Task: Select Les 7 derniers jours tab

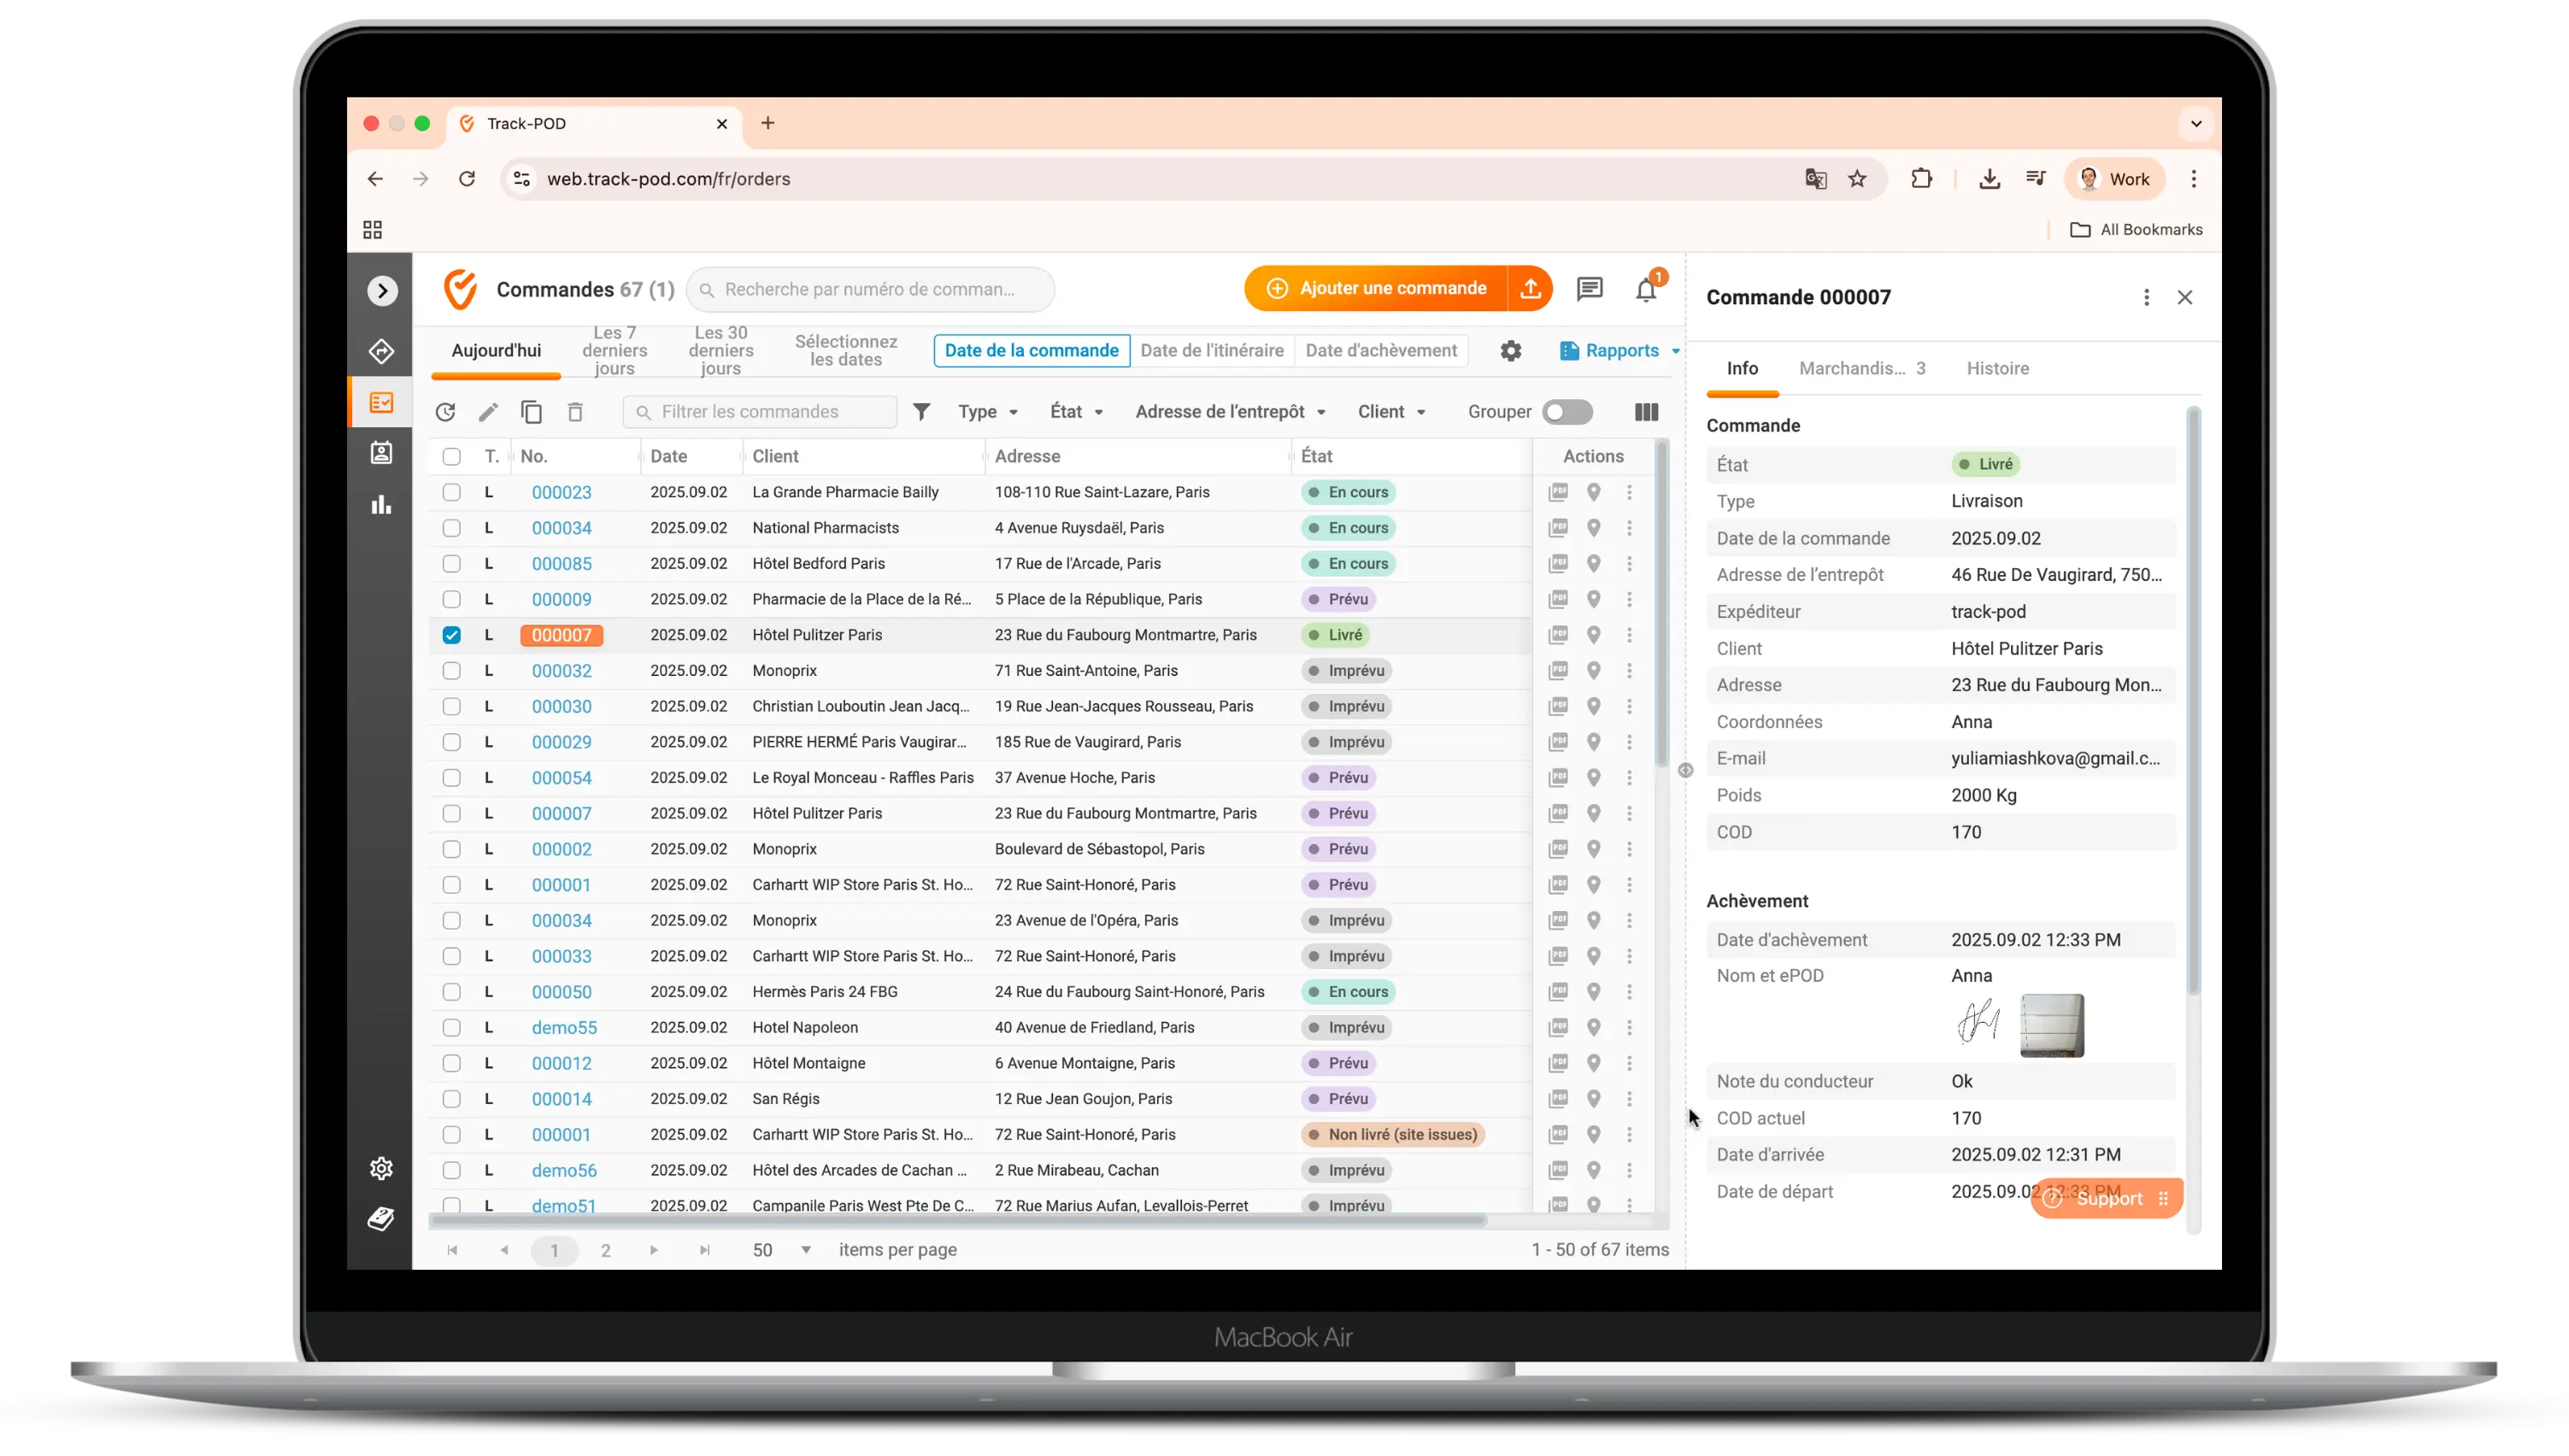Action: 614,351
